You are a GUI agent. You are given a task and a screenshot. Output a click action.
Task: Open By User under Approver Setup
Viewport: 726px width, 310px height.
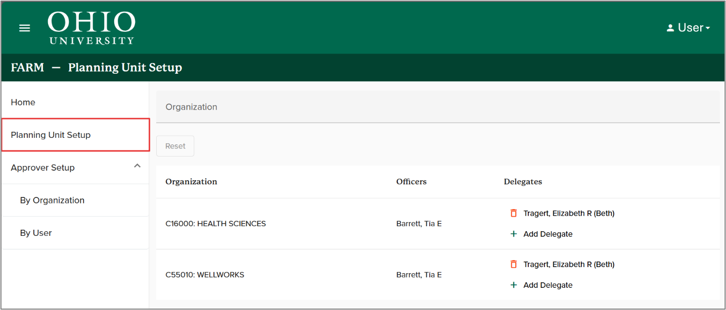coord(36,233)
